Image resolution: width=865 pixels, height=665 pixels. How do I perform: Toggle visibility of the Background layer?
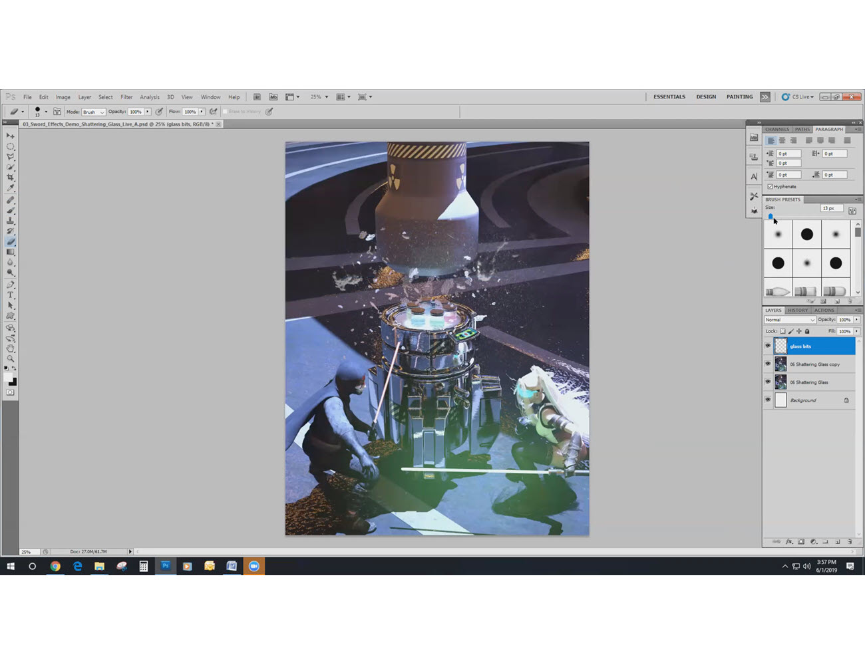[x=768, y=400]
